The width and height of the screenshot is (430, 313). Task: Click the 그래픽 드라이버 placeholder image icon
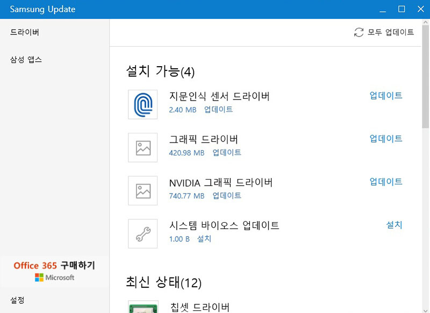[142, 147]
